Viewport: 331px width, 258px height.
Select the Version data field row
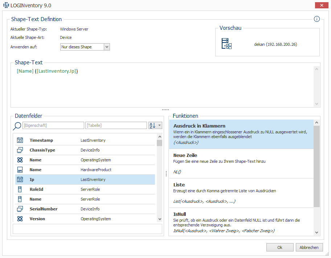pos(85,219)
